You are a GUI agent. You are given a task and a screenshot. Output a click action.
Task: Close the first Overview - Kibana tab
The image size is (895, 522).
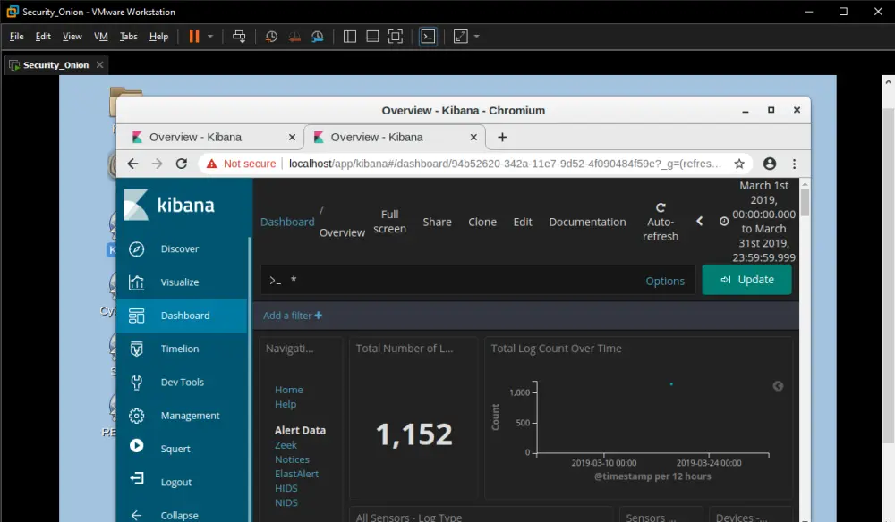(x=293, y=138)
